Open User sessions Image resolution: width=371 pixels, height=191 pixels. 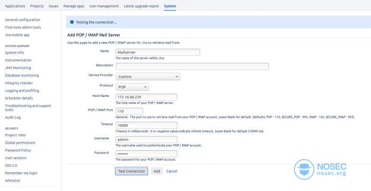point(15,158)
